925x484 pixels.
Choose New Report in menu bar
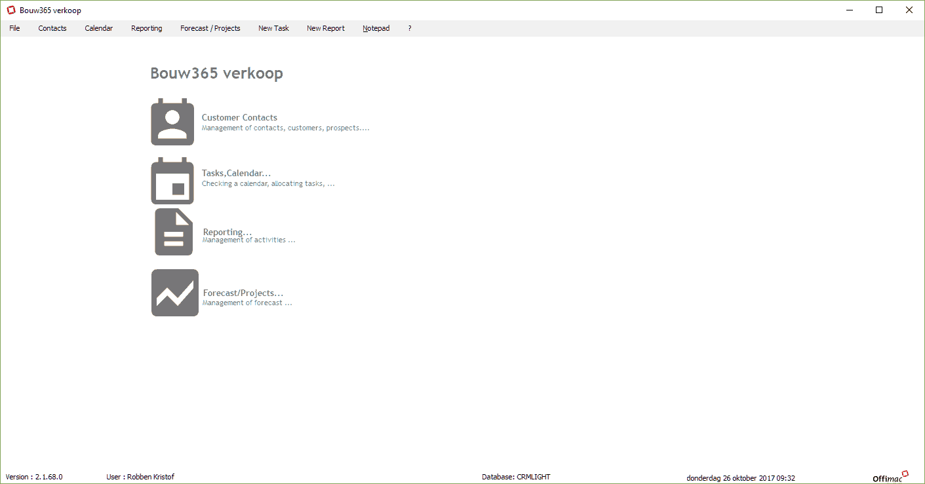[326, 28]
